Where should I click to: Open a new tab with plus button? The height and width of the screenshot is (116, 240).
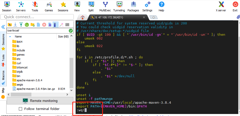(154, 17)
